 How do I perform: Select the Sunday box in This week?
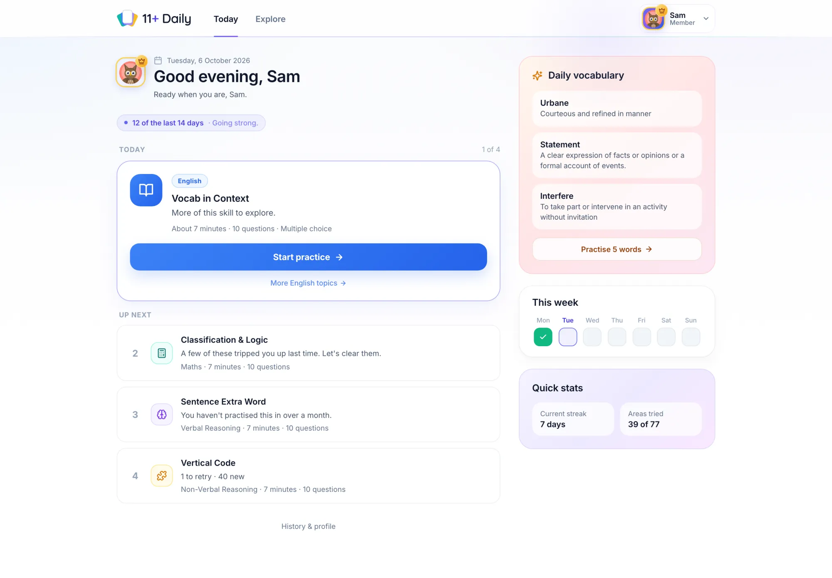pyautogui.click(x=691, y=337)
